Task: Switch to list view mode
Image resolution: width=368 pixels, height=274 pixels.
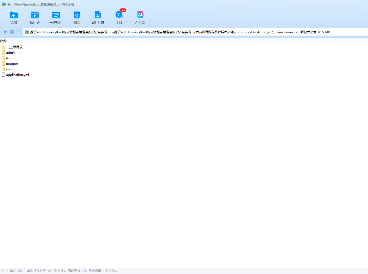Action: (19, 32)
